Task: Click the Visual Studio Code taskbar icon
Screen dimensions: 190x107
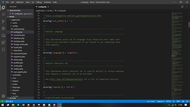Action: (x=59, y=105)
